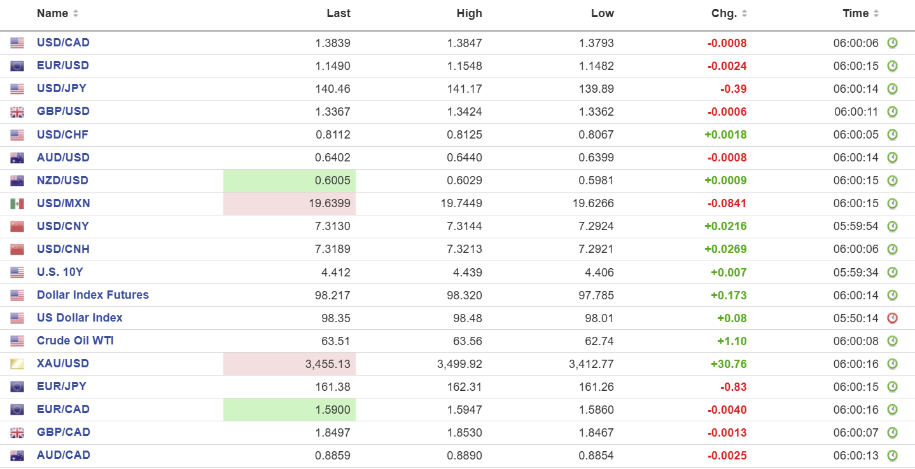Open the U.S. 10Y bond link
The image size is (915, 469).
60,272
